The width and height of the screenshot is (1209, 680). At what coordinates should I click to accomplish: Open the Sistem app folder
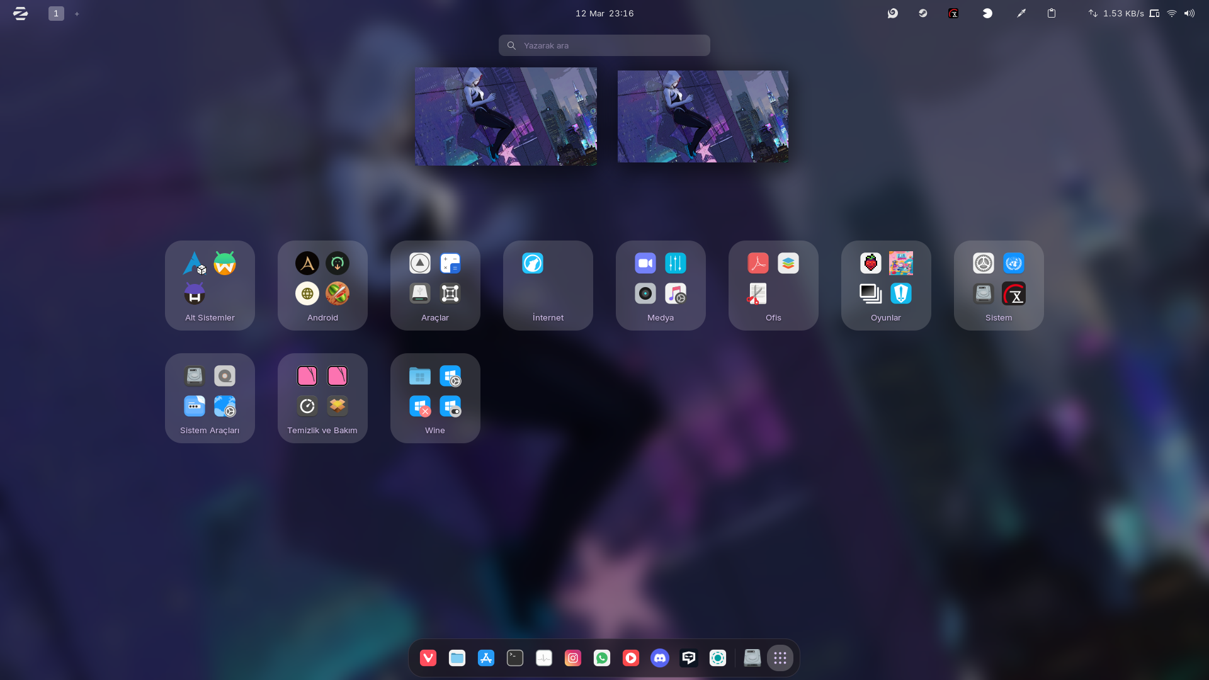coord(999,285)
